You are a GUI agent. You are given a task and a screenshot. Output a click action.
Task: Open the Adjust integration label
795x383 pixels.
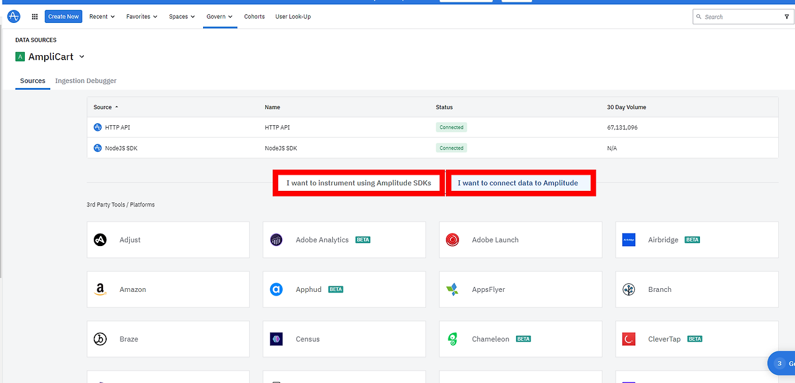[130, 240]
